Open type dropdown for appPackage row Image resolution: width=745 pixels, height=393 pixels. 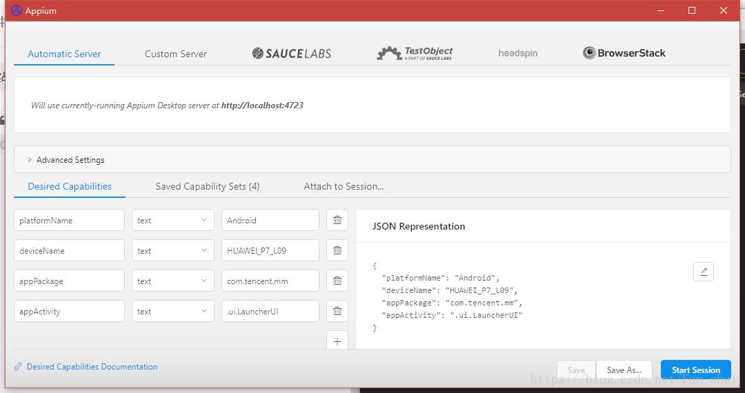173,281
